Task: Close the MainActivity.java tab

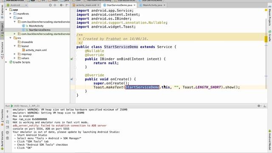Action: click(x=164, y=5)
